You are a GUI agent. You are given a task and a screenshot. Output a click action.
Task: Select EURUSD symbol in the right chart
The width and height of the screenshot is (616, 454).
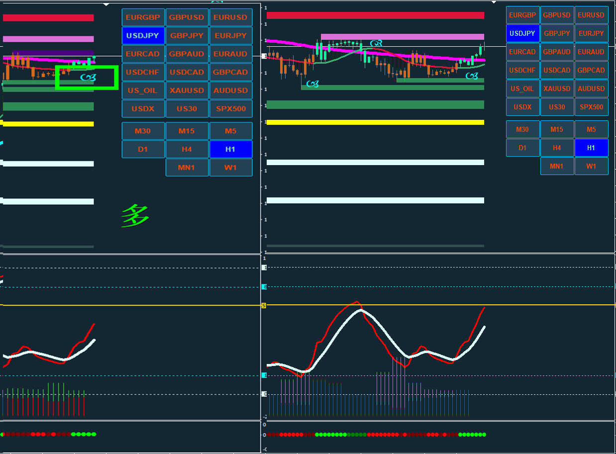[591, 15]
